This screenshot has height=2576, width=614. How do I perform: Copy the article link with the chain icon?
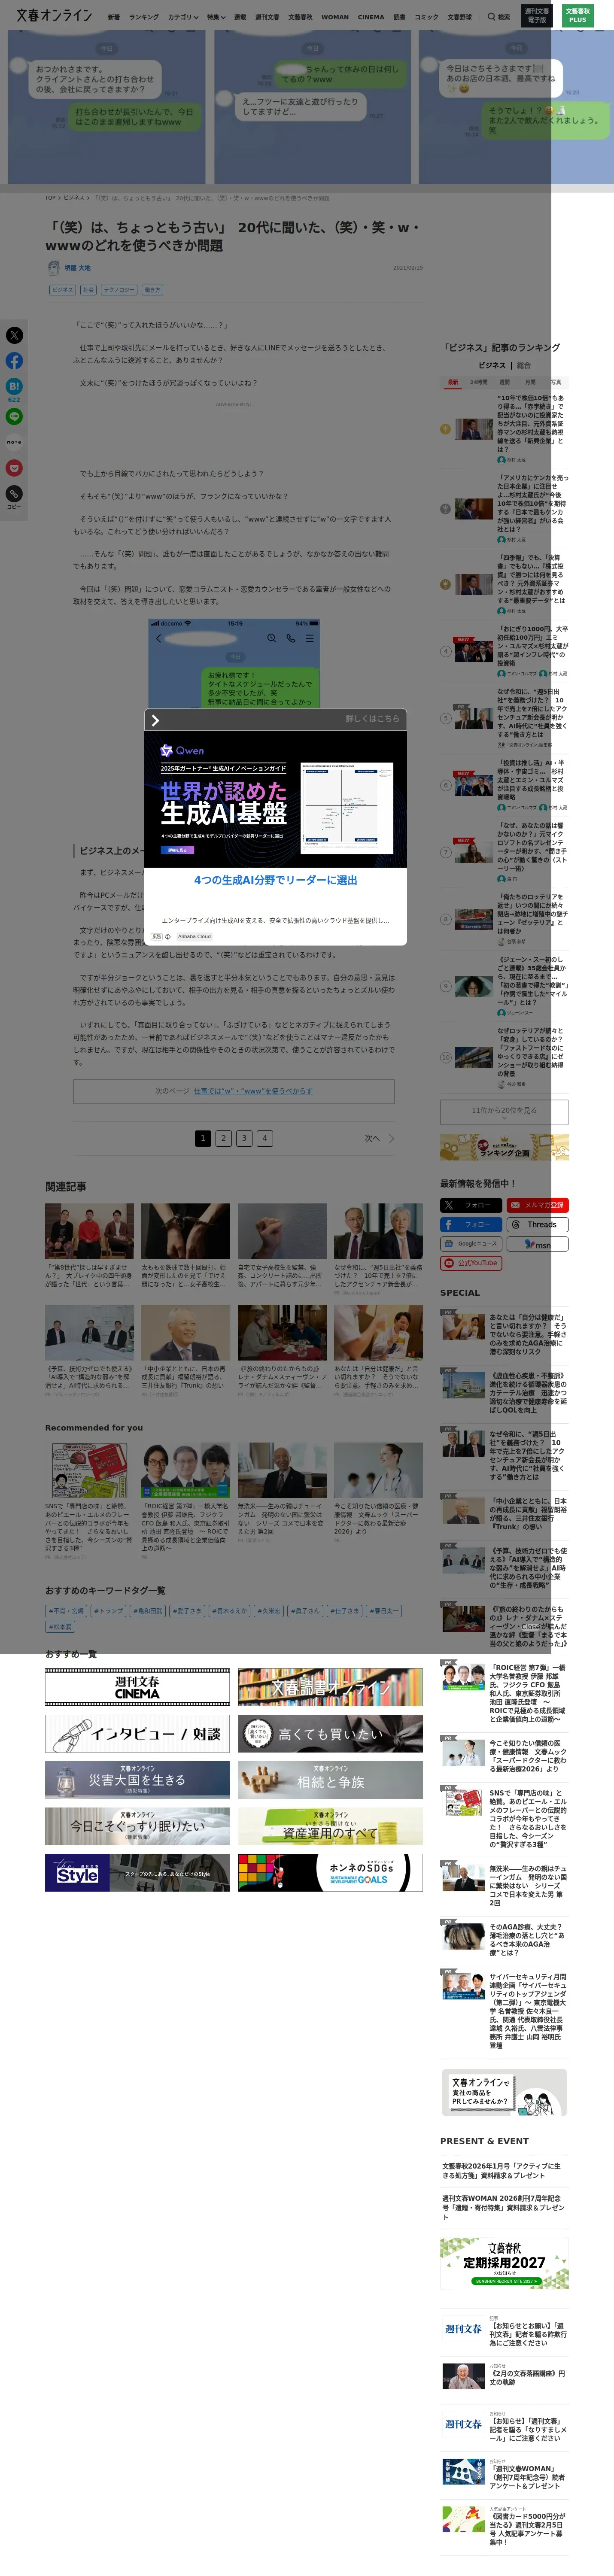click(14, 494)
